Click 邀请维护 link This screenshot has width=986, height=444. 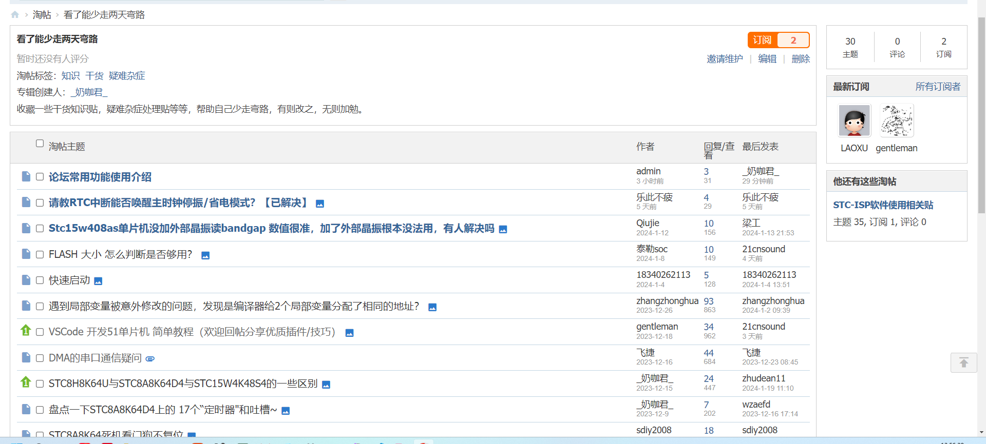pyautogui.click(x=725, y=59)
